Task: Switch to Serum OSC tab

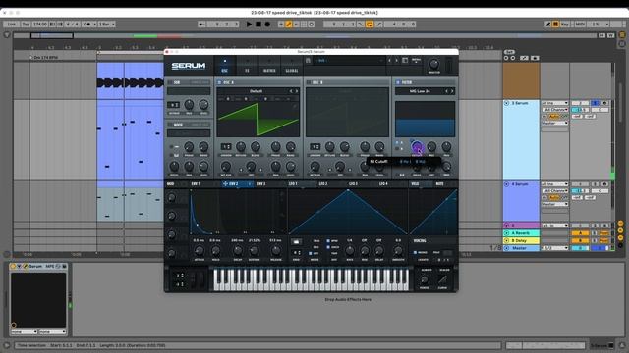Action: click(225, 66)
